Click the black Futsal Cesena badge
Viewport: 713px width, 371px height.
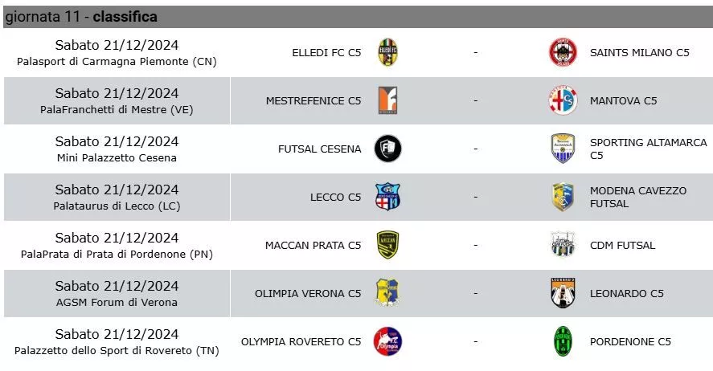click(388, 149)
